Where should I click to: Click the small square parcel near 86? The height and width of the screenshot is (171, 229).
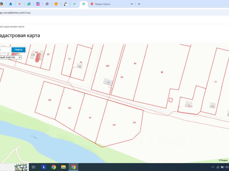click(x=171, y=100)
